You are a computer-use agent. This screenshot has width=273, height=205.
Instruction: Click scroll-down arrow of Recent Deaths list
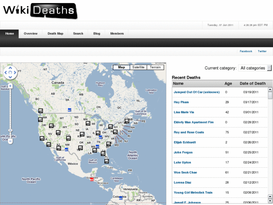click(270, 201)
